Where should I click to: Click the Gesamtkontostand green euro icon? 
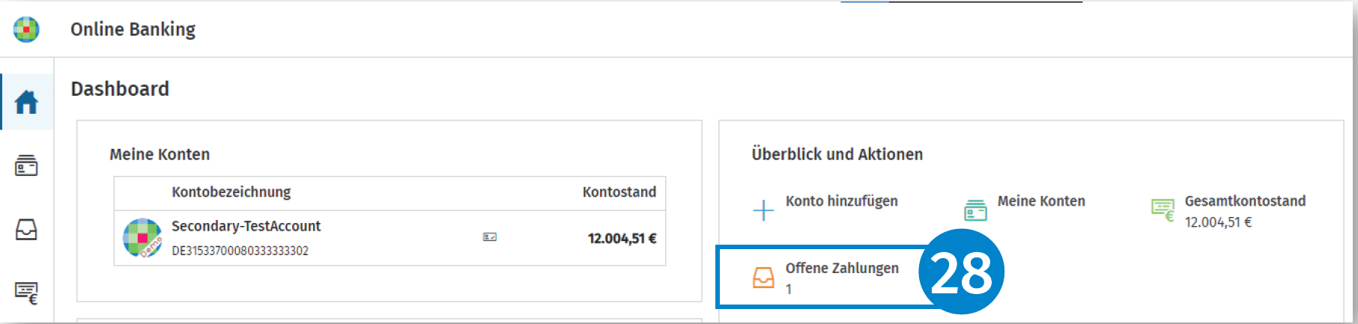coord(1163,210)
